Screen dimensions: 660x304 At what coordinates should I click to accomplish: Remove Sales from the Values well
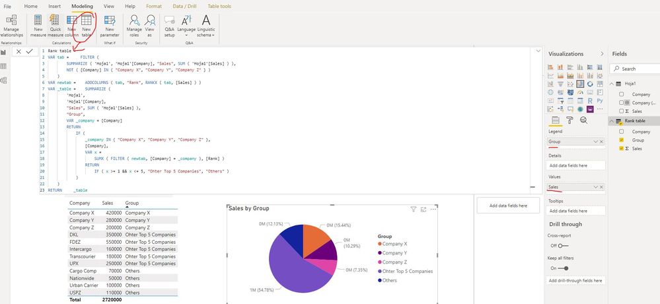pyautogui.click(x=601, y=186)
